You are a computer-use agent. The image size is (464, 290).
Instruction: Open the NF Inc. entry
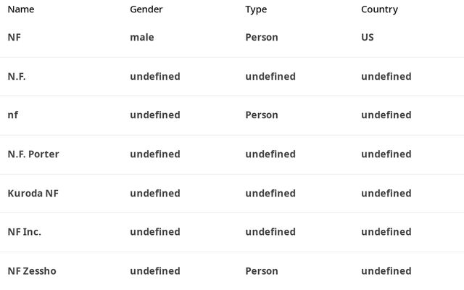[x=25, y=231]
